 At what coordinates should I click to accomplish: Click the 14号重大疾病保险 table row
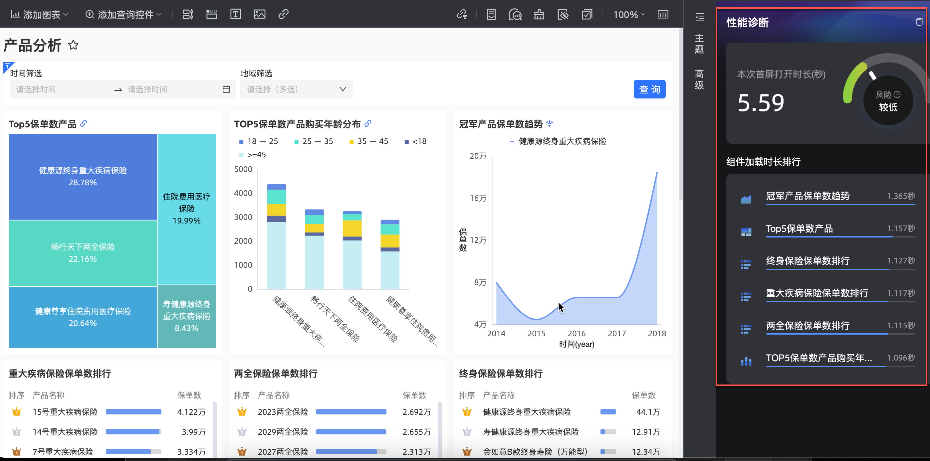coord(108,432)
